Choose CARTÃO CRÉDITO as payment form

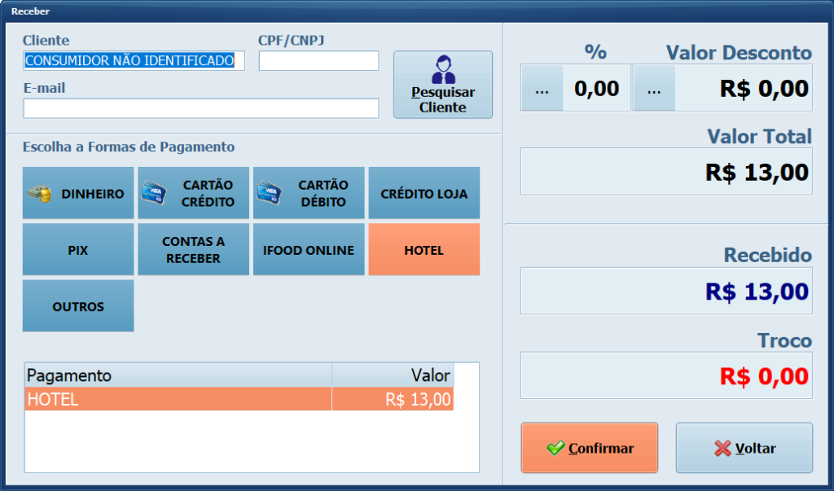click(x=193, y=193)
